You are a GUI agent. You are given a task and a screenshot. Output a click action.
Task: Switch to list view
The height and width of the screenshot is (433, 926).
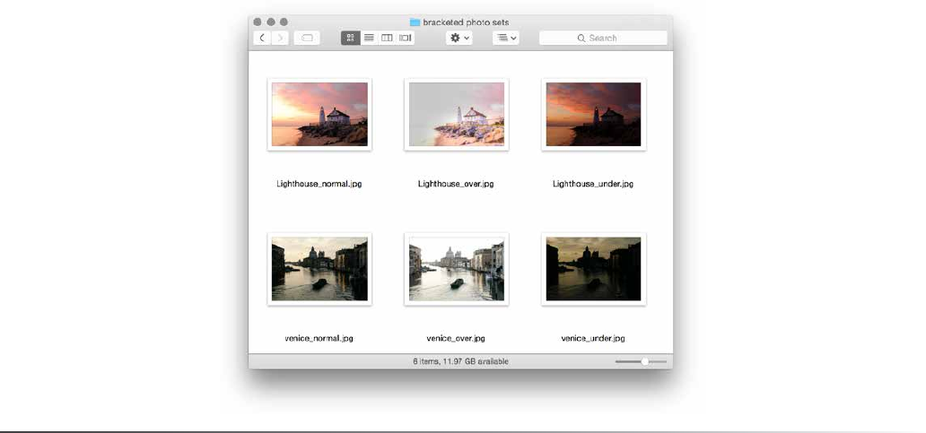tap(369, 38)
